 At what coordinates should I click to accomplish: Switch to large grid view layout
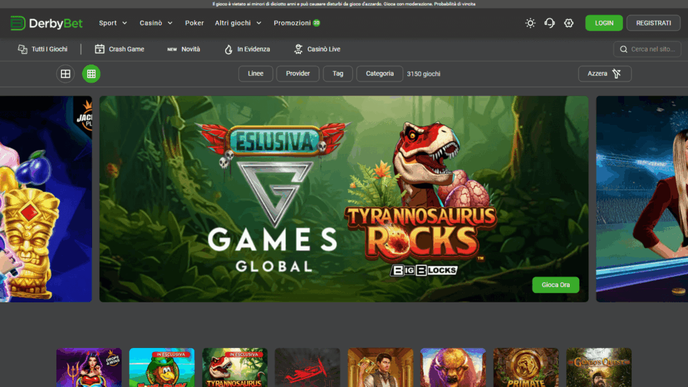pos(65,74)
